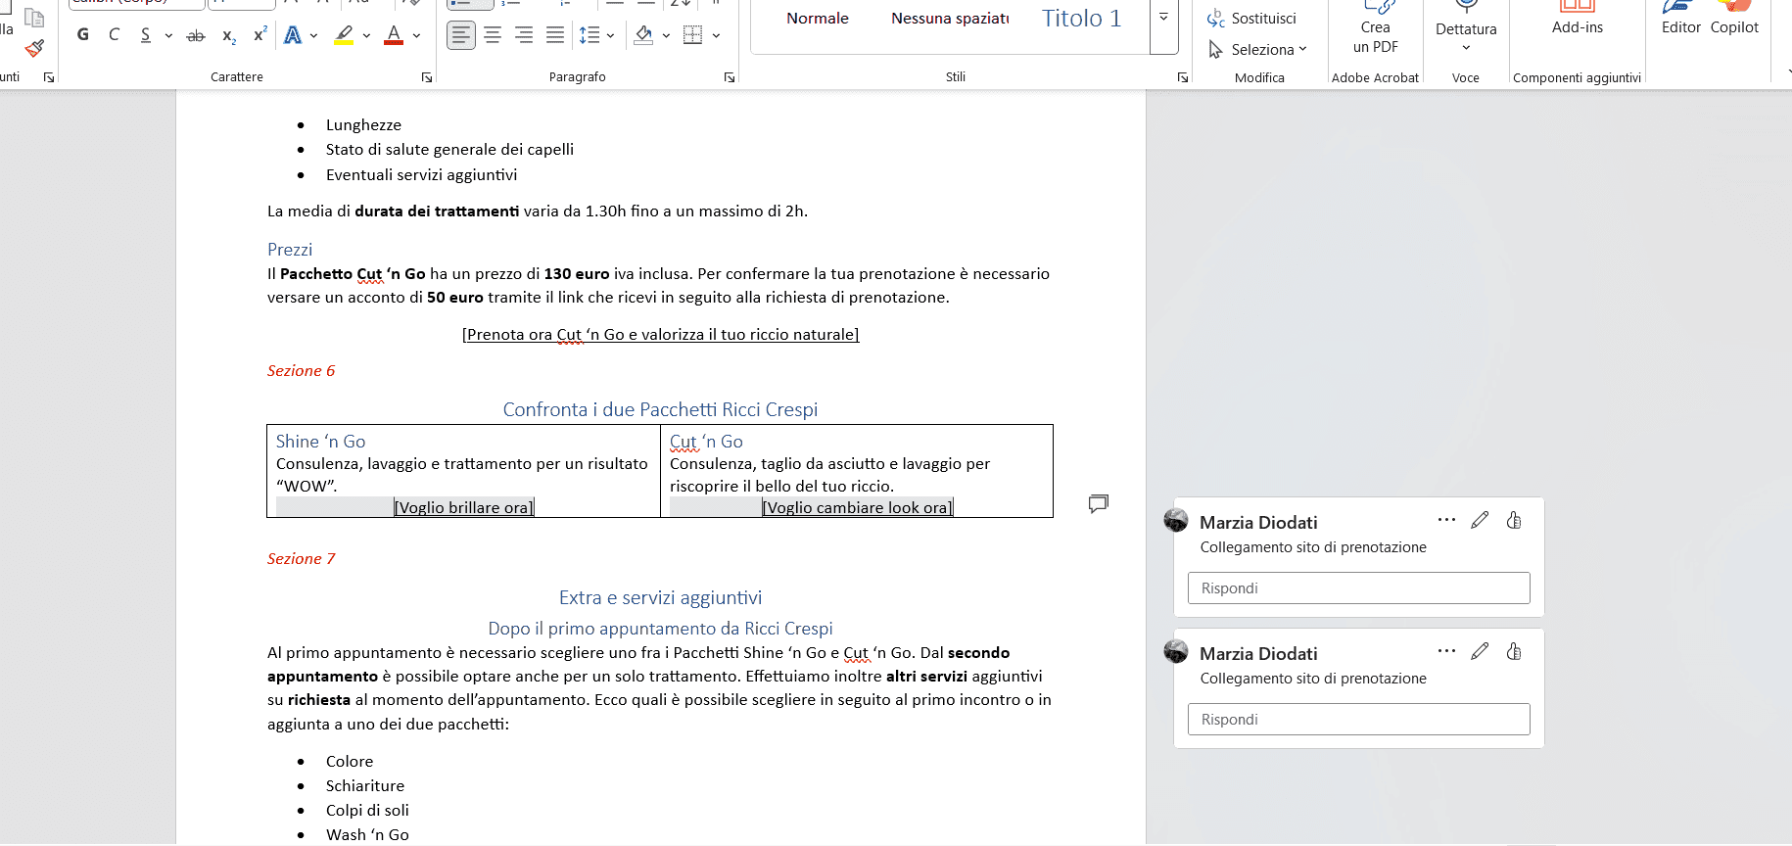Open more options on second Marzia Diodati comment

[1446, 651]
